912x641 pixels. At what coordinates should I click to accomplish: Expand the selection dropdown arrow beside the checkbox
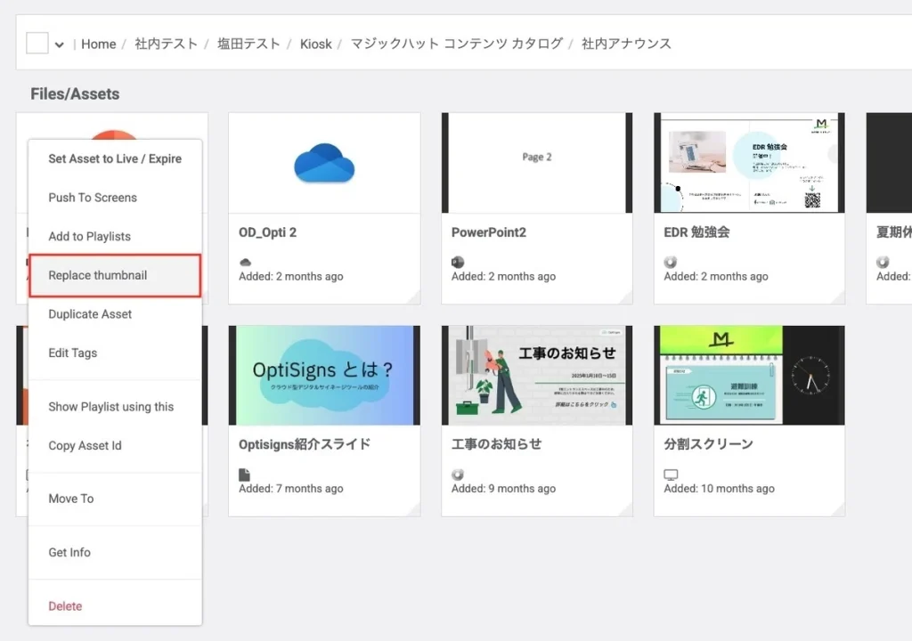pos(59,45)
